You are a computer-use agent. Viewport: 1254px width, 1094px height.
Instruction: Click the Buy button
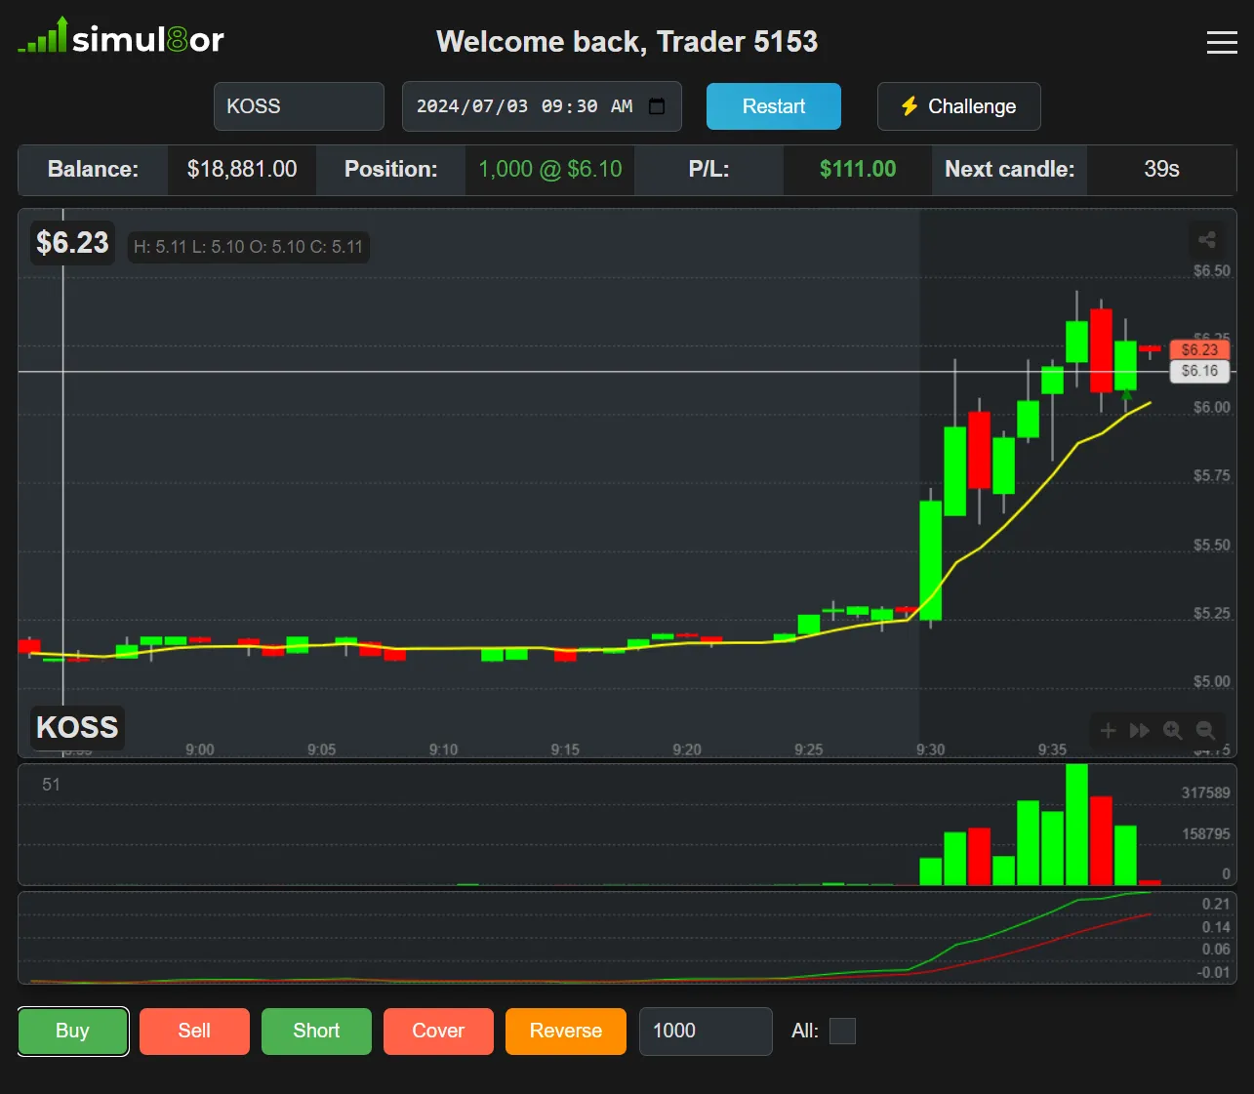click(x=72, y=1031)
